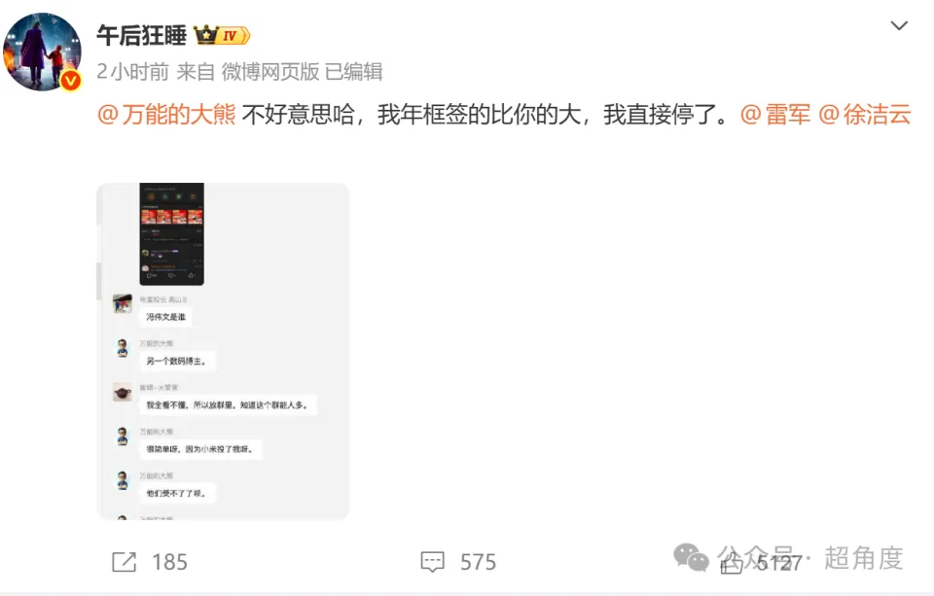
Task: Expand the post options chevron
Action: (899, 25)
